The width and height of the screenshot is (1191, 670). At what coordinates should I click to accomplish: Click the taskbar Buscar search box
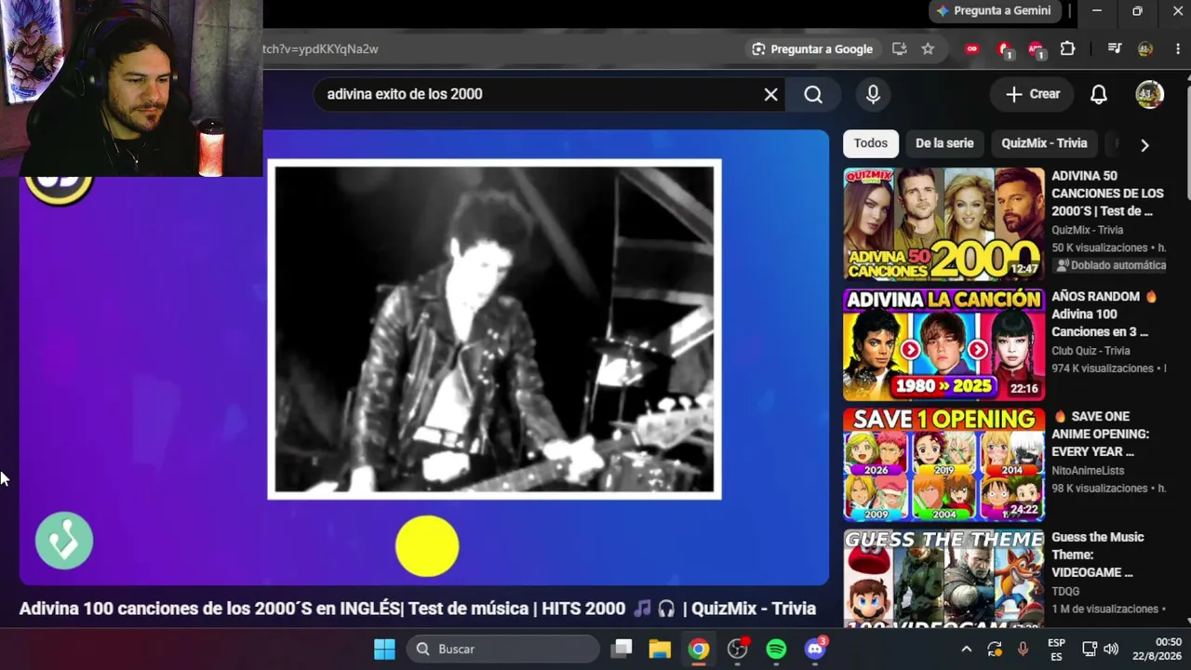[503, 649]
